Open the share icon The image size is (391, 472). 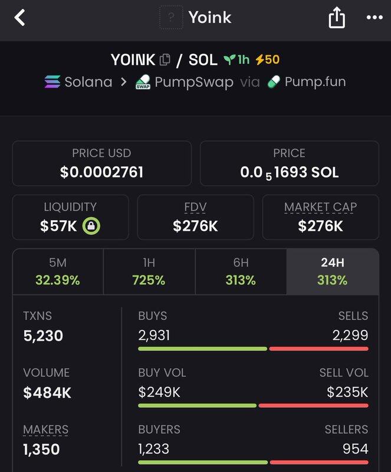[336, 18]
